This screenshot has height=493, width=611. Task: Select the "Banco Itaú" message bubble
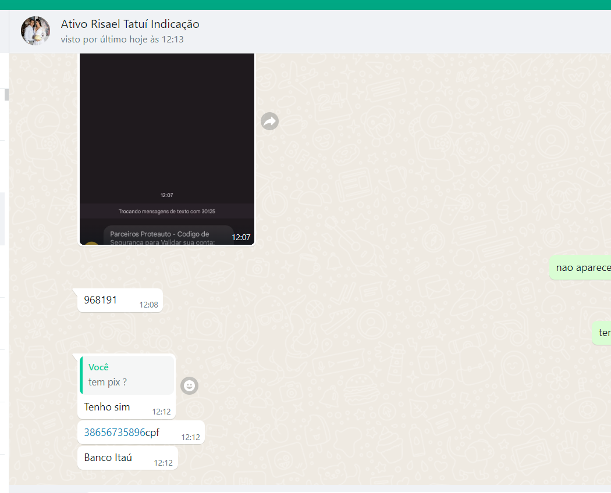coord(108,458)
